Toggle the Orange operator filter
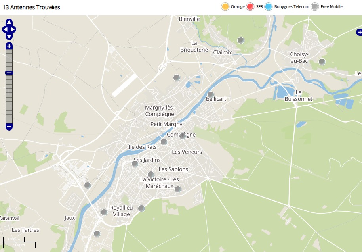The height and width of the screenshot is (252, 362). point(225,7)
